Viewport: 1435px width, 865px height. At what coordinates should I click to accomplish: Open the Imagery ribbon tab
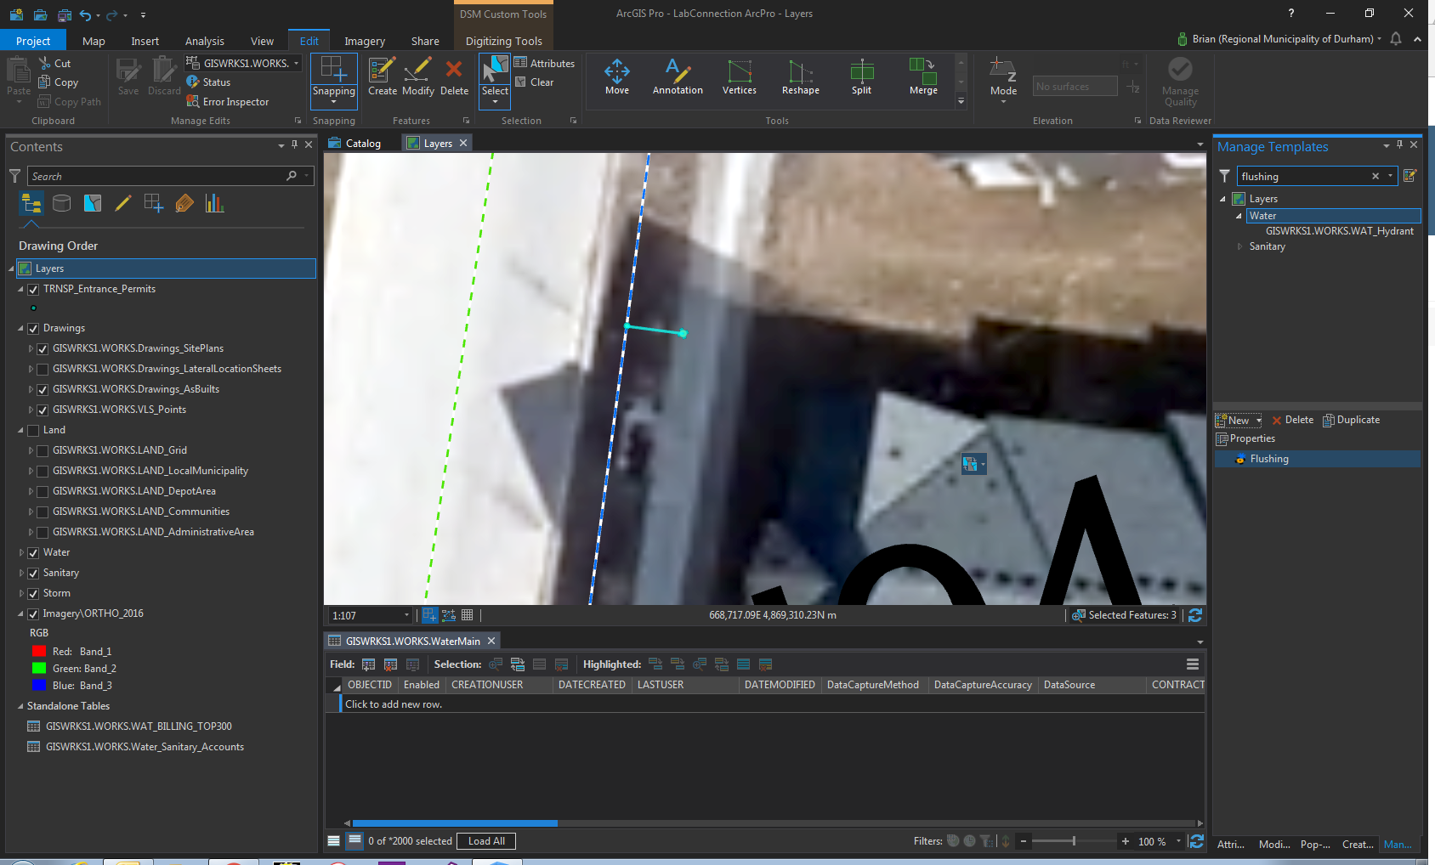click(x=365, y=41)
